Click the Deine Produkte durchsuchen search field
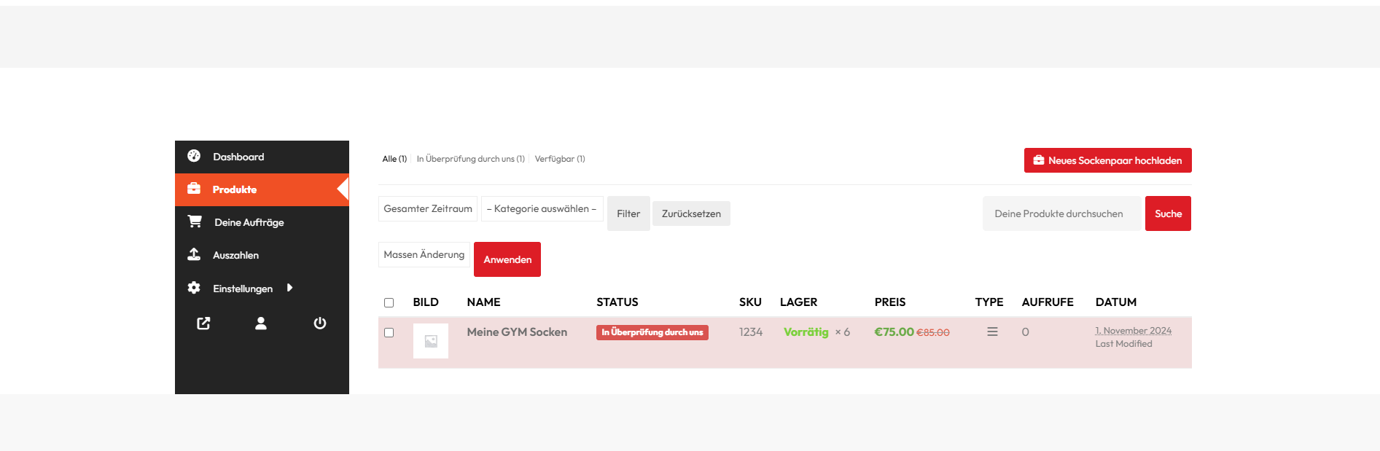 click(x=1061, y=213)
